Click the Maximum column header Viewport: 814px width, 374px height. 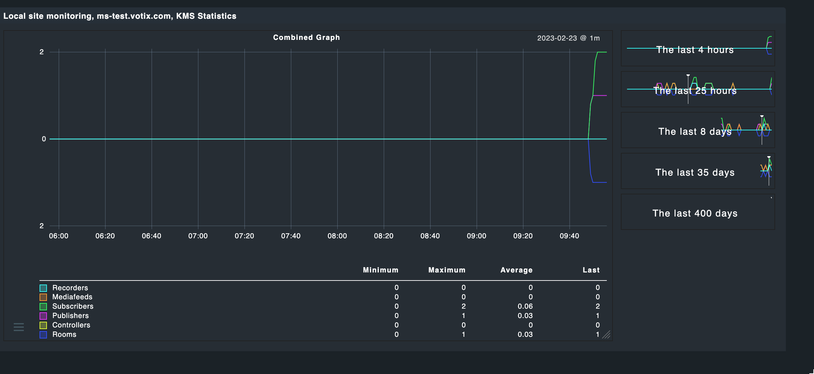coord(447,270)
